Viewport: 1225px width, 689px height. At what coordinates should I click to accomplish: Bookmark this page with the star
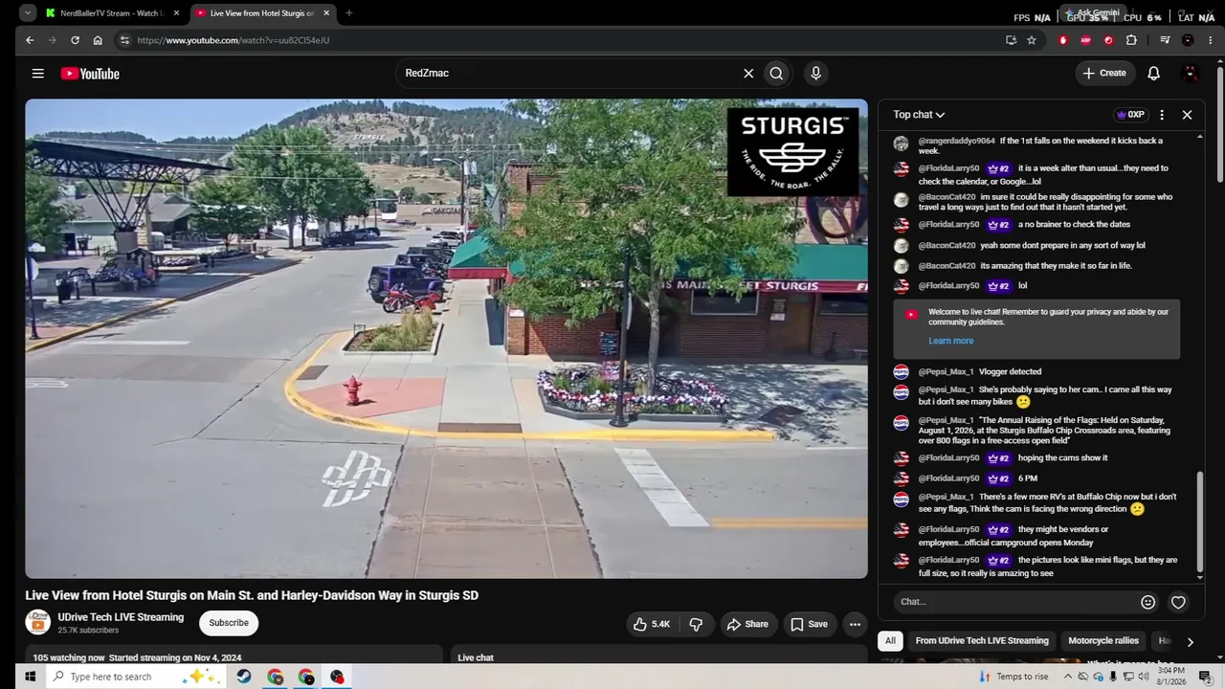pos(1032,40)
